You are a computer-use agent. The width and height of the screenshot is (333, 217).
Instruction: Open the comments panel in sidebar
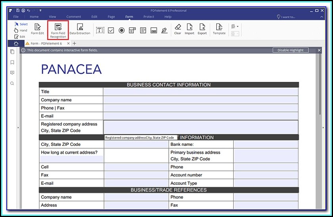(x=12, y=73)
